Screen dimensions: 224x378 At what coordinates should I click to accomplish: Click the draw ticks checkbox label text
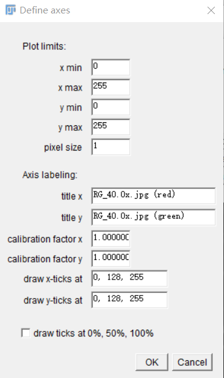(x=93, y=333)
